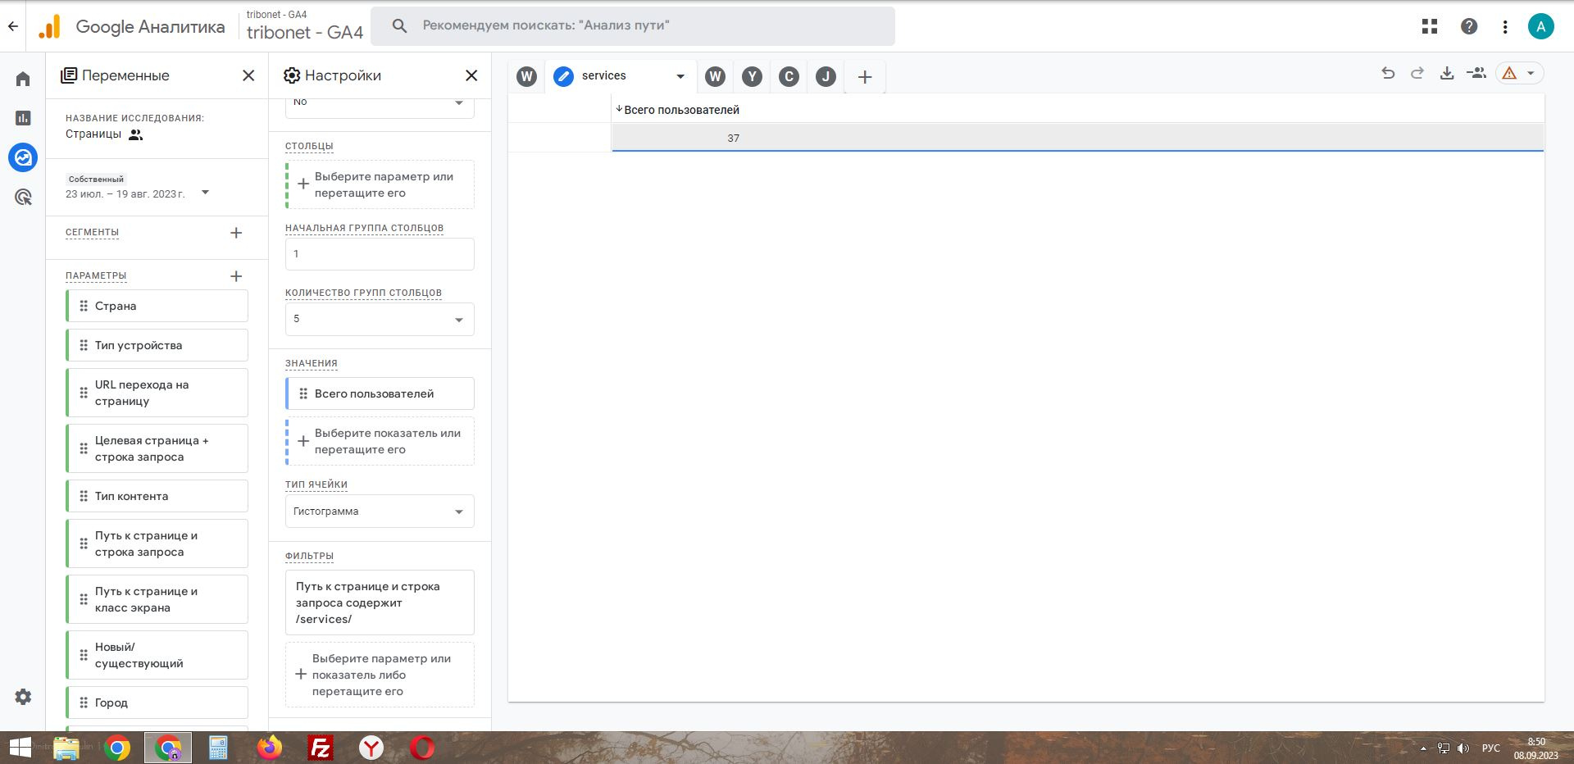The image size is (1574, 764).
Task: Expand the date range dropdown
Action: point(206,193)
